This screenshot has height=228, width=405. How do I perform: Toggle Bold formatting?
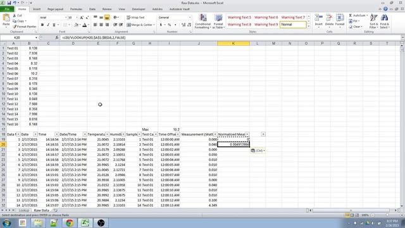pyautogui.click(x=42, y=25)
